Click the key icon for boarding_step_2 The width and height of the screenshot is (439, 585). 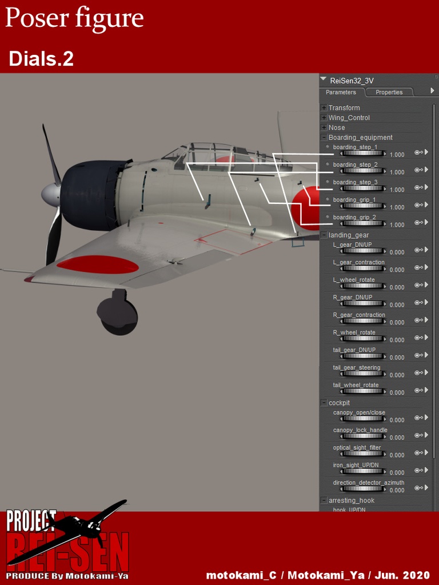point(418,170)
